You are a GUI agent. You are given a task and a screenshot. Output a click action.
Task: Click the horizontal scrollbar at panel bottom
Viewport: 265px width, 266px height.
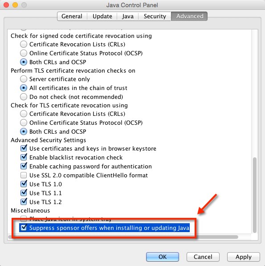[123, 237]
